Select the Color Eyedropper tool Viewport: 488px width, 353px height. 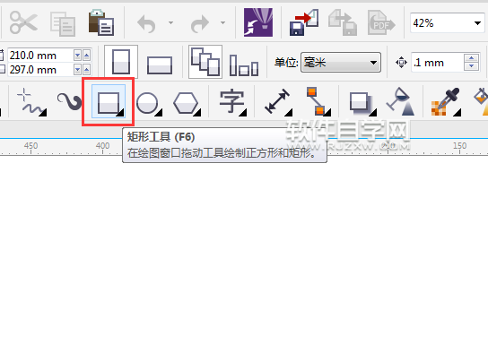[445, 102]
